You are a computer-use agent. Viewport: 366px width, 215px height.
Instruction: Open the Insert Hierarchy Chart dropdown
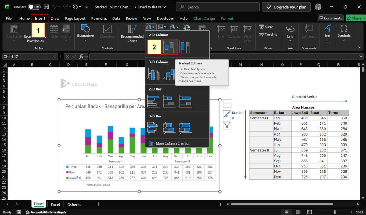[162, 27]
